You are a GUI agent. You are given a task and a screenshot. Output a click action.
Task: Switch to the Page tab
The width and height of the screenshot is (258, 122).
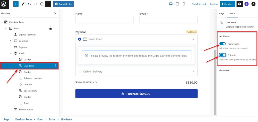click(222, 13)
